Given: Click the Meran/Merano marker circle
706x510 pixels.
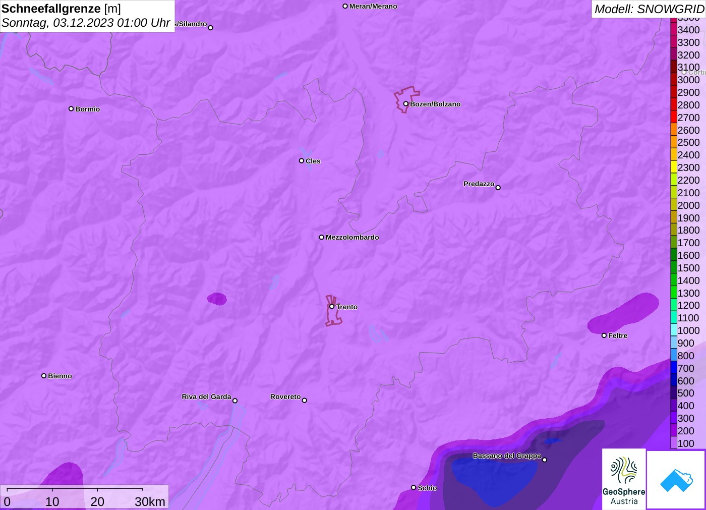Looking at the screenshot, I should 345,6.
